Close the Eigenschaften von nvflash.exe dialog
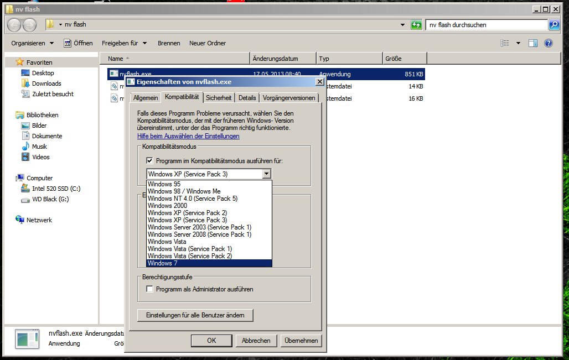This screenshot has height=360, width=569. [320, 82]
